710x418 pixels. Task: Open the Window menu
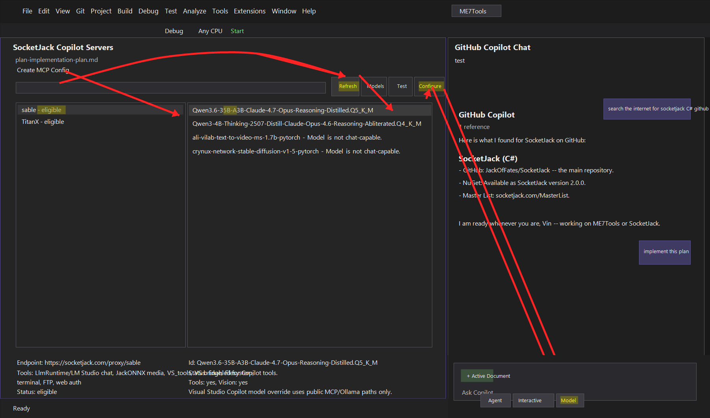pyautogui.click(x=284, y=11)
